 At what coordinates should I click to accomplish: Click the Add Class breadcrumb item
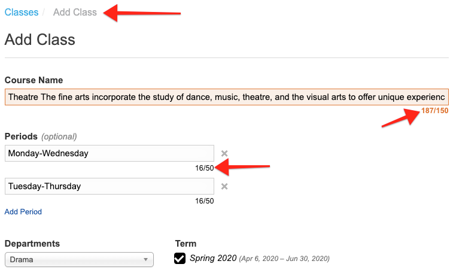(x=75, y=12)
